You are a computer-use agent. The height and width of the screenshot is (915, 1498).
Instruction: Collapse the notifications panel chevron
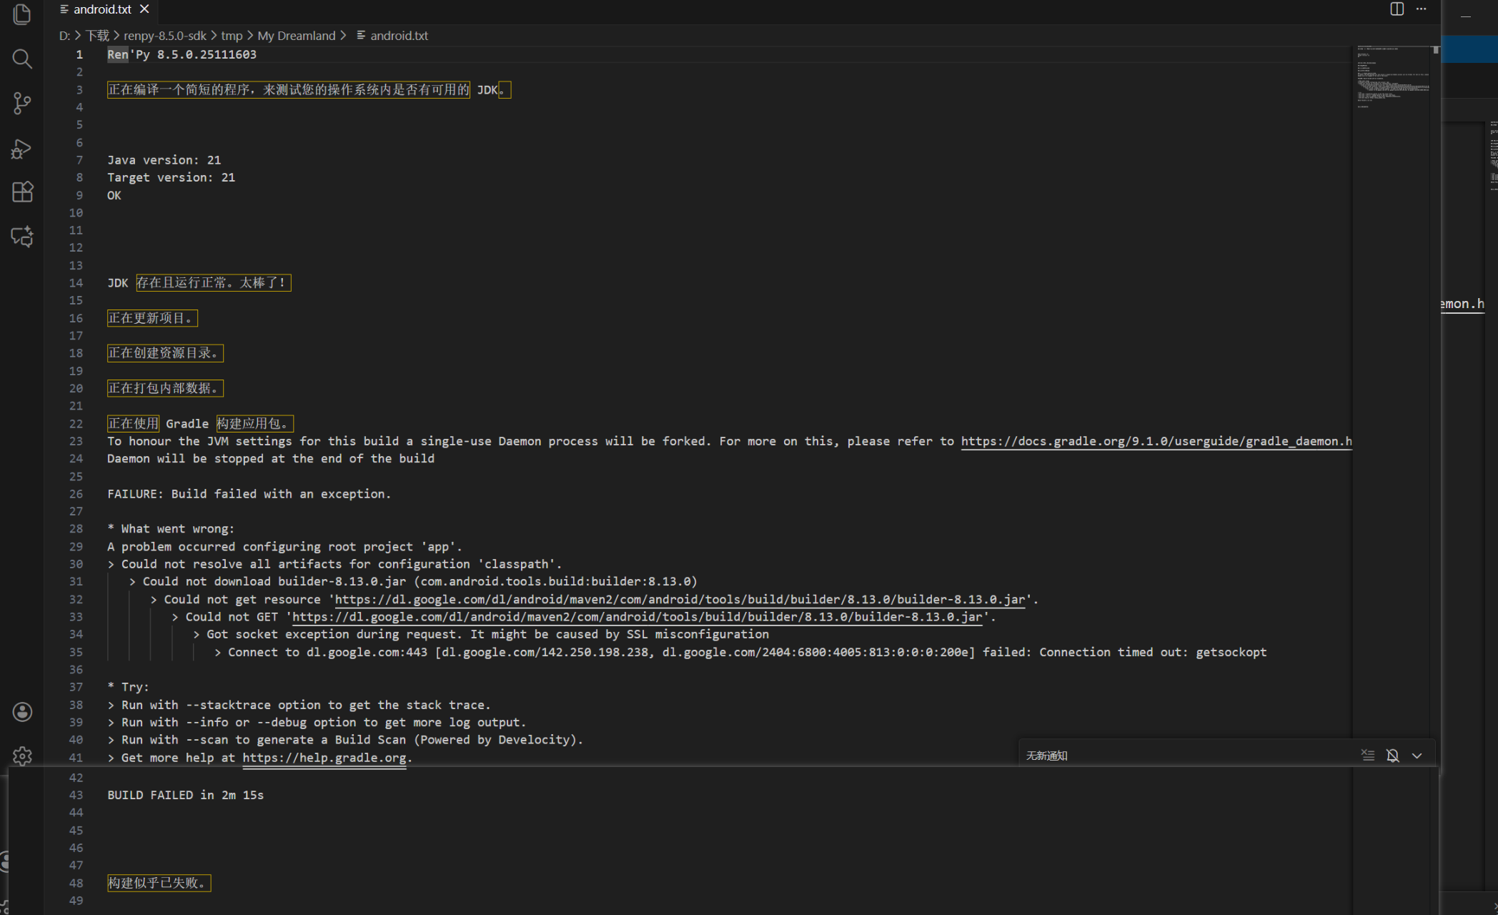1417,756
